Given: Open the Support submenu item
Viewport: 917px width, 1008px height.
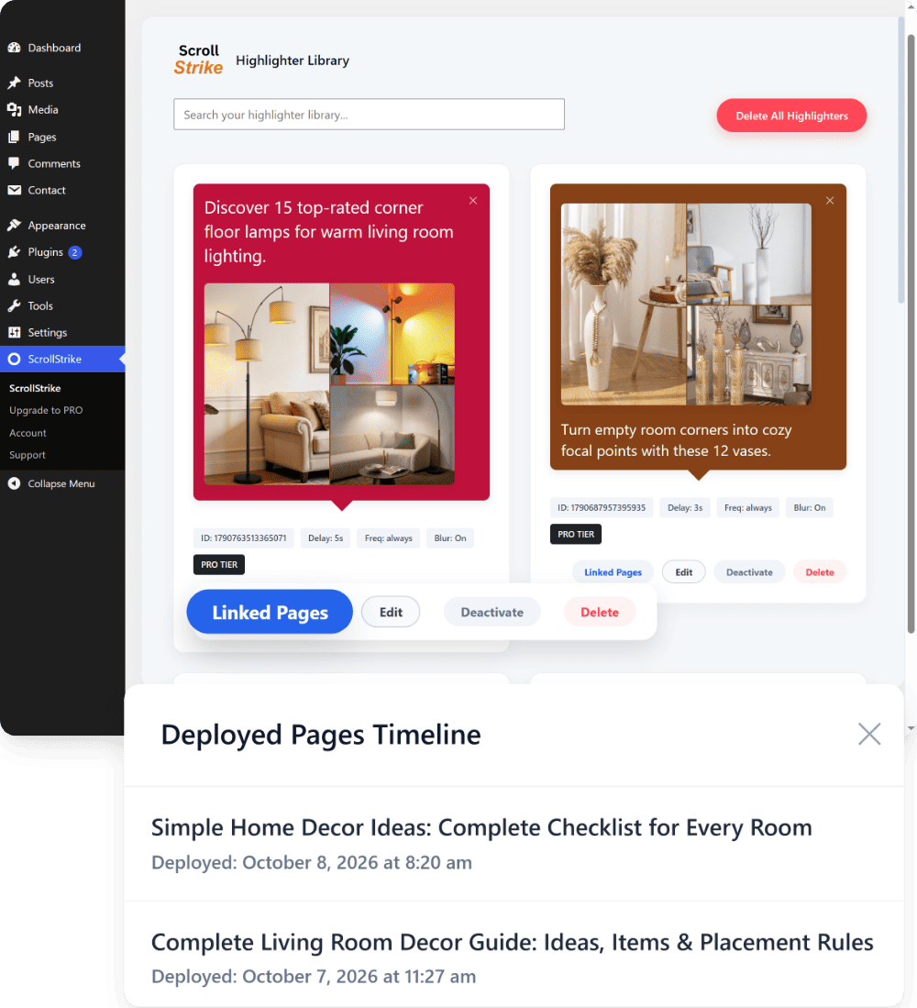Looking at the screenshot, I should (x=27, y=455).
